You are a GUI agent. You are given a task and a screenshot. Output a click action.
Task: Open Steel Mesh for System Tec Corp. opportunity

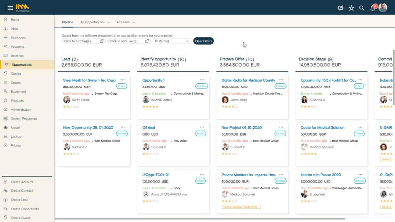[90, 80]
